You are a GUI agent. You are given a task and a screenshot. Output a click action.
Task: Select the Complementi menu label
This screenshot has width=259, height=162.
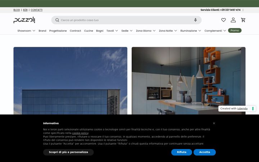pyautogui.click(x=213, y=31)
